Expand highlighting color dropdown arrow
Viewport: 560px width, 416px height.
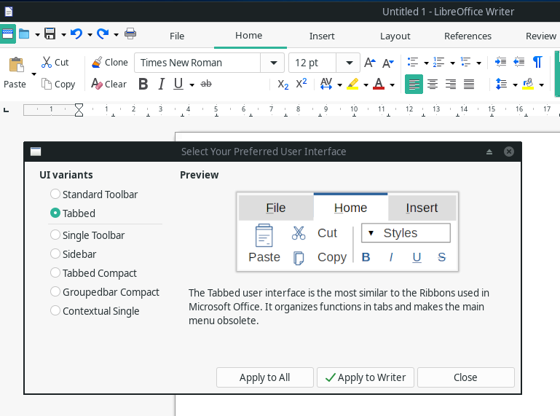366,85
